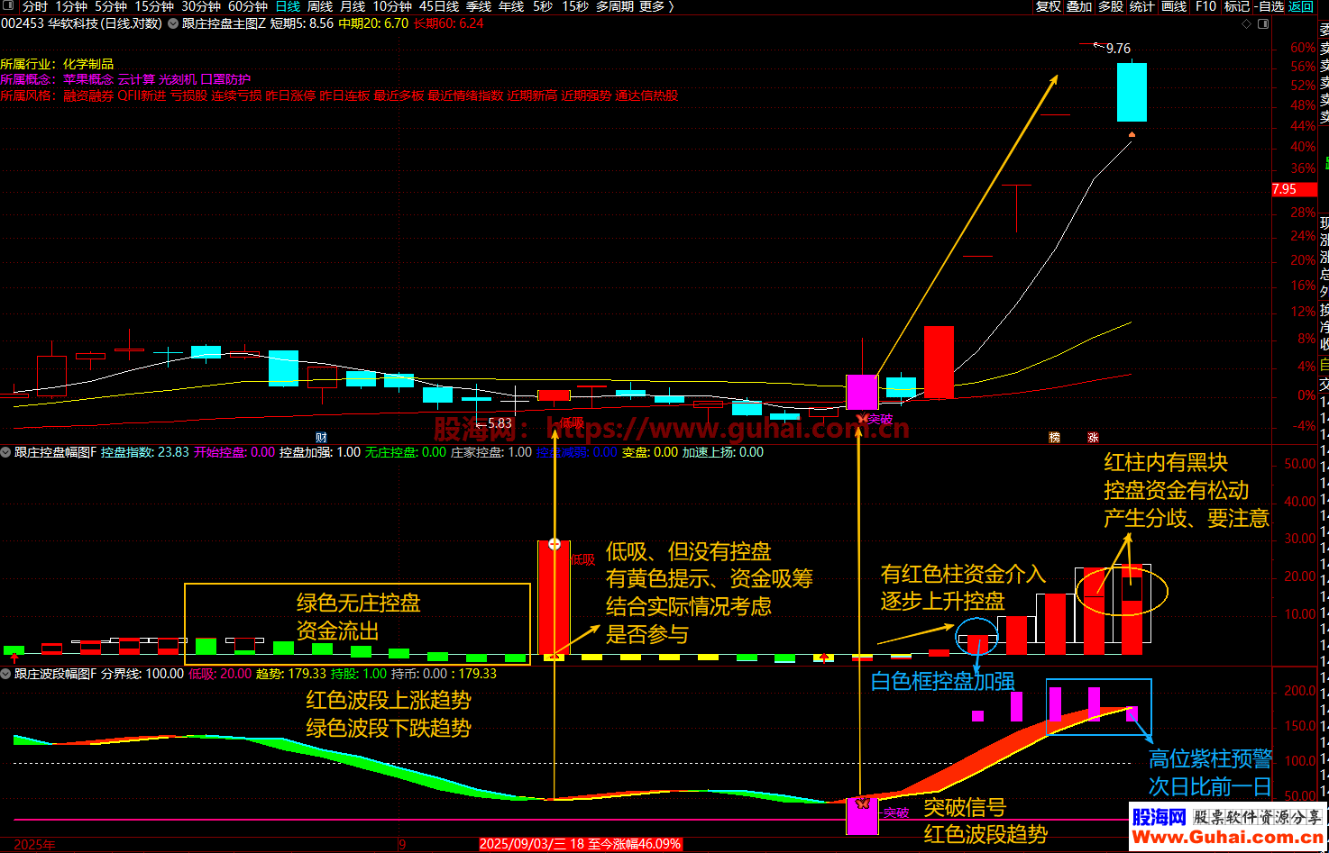1329x853 pixels.
Task: Toggle the 叠加 overlay option
Action: (x=1079, y=6)
